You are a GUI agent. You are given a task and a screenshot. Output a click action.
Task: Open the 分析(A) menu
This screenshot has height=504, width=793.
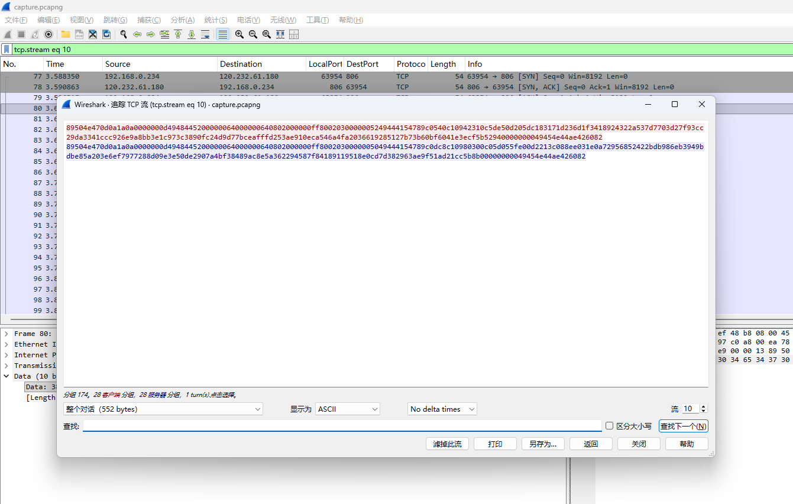point(182,20)
